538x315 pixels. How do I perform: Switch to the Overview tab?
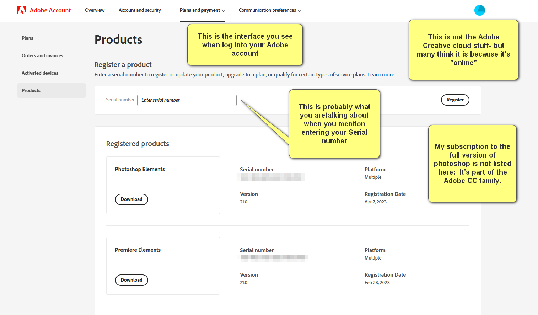click(x=95, y=10)
